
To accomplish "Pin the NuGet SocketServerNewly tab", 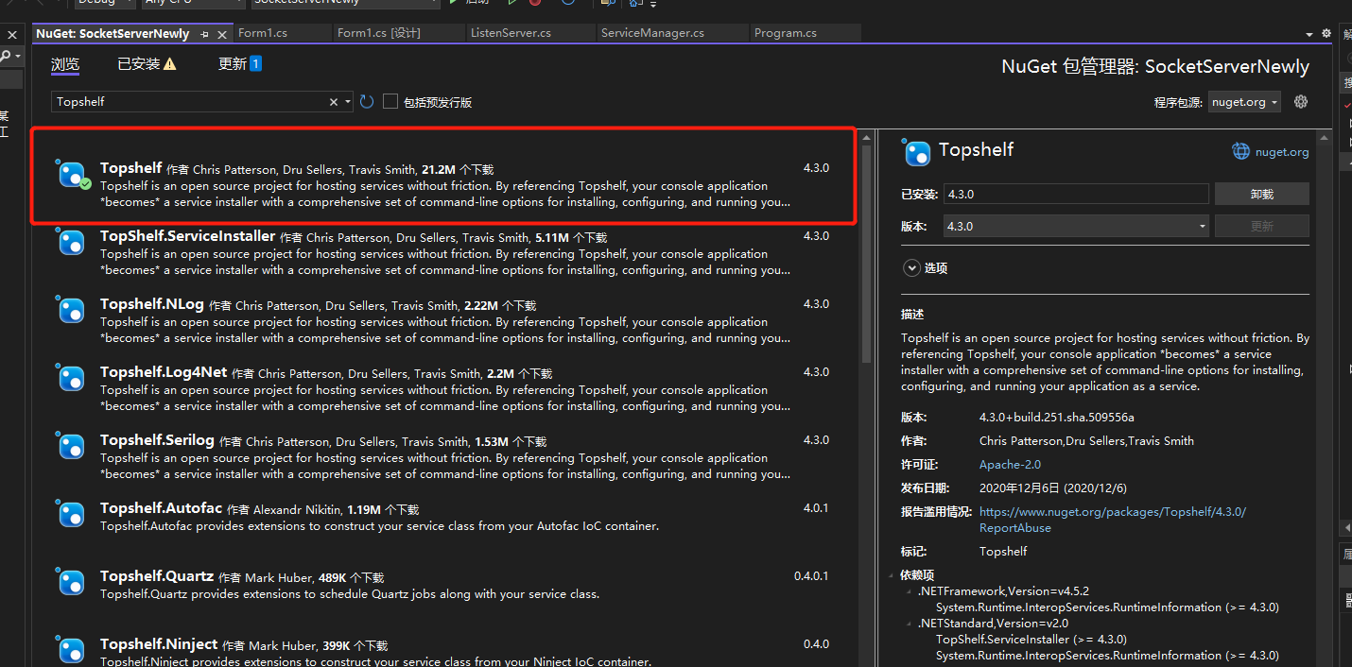I will [x=205, y=34].
